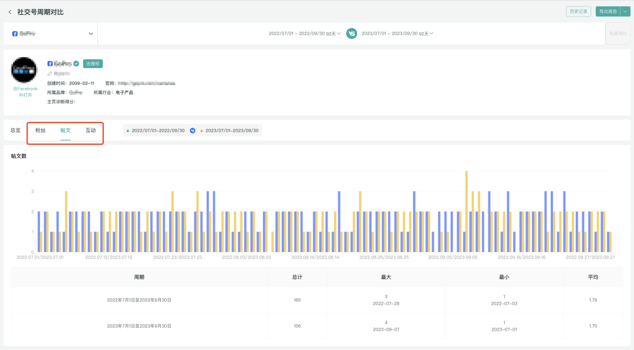The height and width of the screenshot is (350, 634).
Task: Click the average value 1.70
Action: (593, 326)
